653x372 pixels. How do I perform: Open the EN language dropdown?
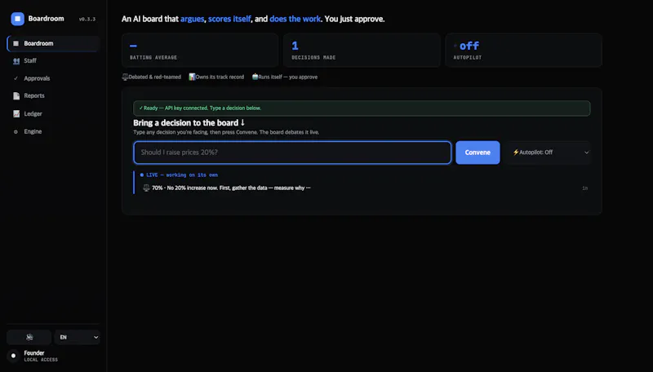pos(78,337)
